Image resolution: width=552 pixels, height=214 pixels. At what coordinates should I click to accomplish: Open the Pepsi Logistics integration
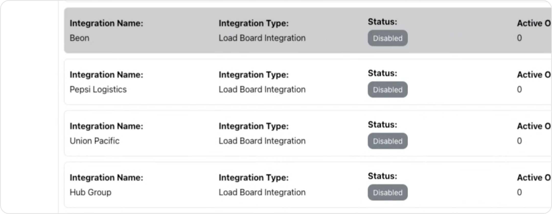(x=98, y=90)
